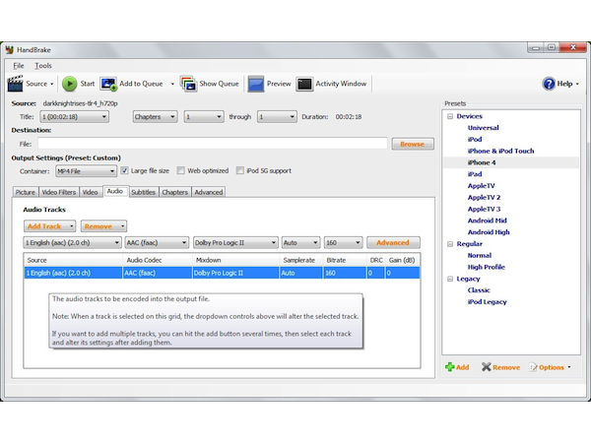Switch to the Video tab
This screenshot has height=443, width=591.
point(90,192)
